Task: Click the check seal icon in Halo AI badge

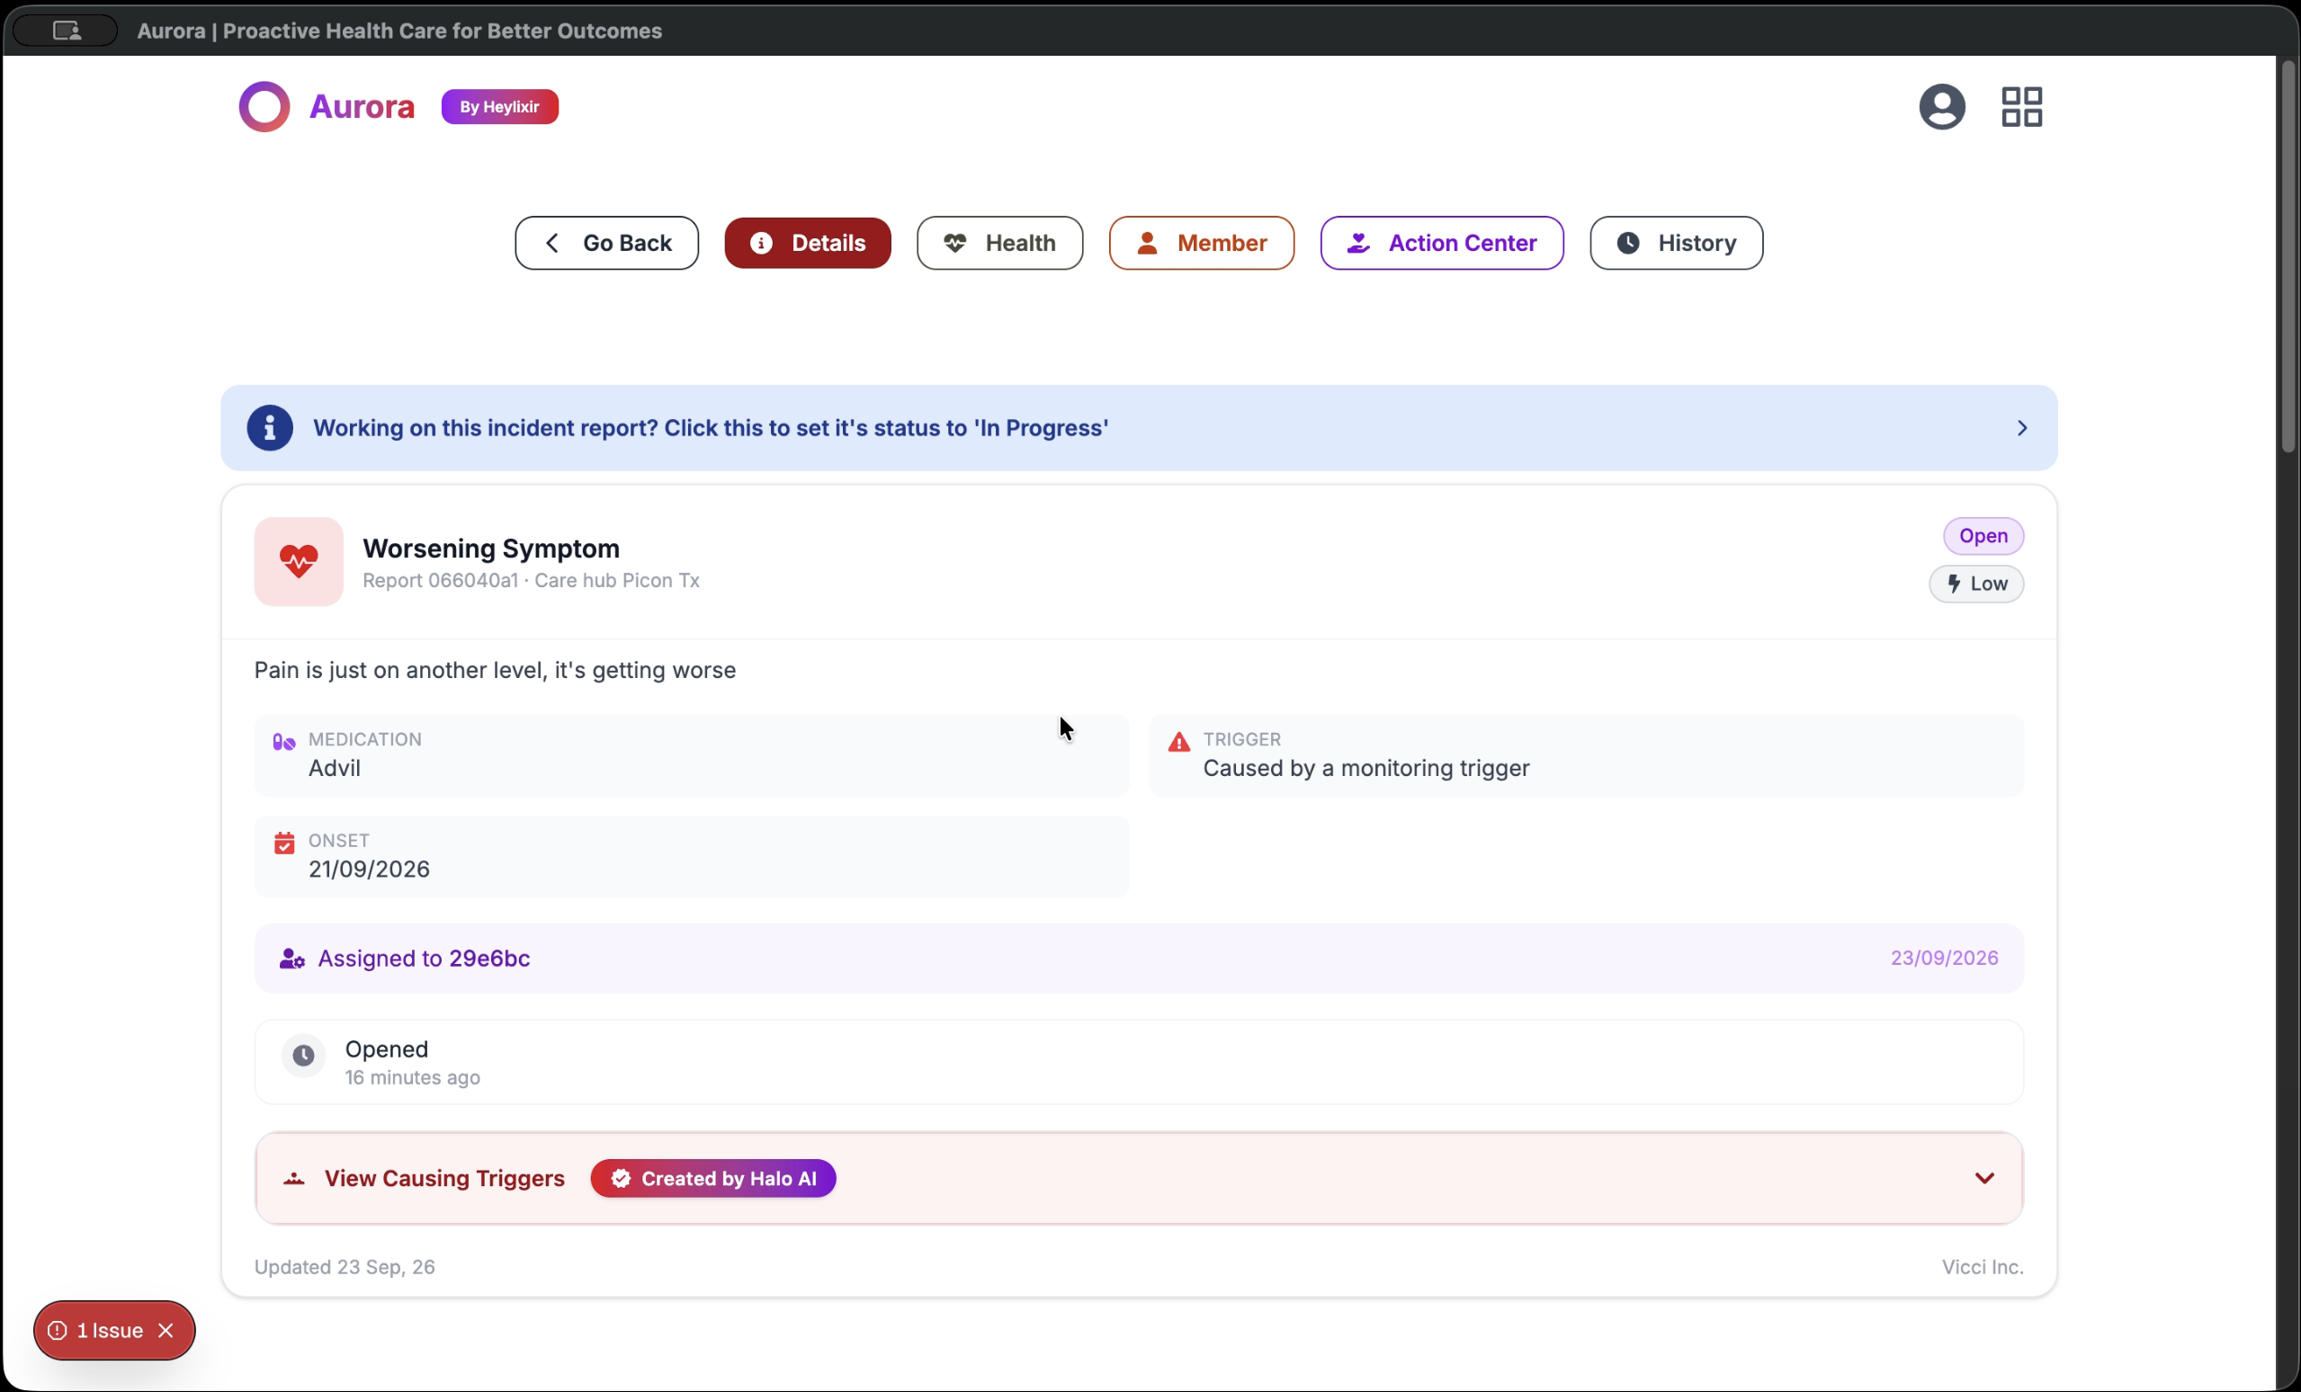Action: pos(621,1178)
